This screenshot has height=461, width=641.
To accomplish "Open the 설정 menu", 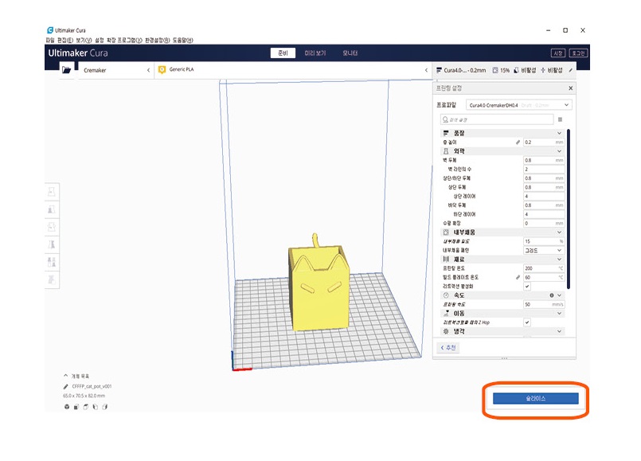I will pos(100,40).
